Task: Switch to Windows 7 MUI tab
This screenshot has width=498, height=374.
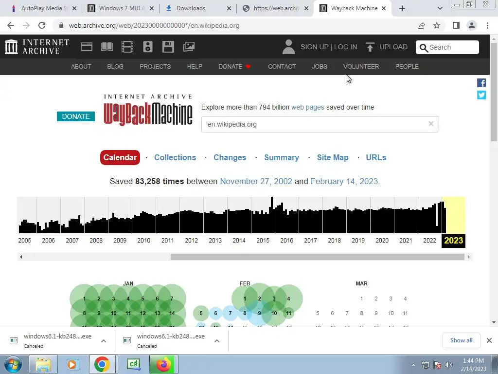Action: point(121,8)
